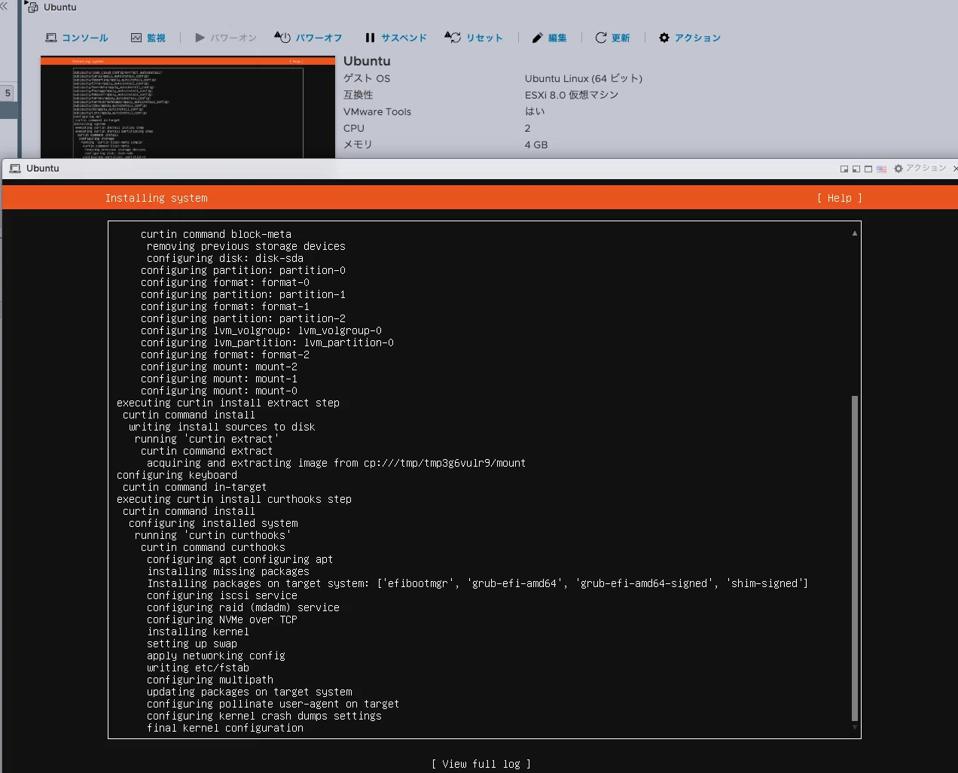Click the 'setting up swap' log line
The image size is (958, 773).
pos(192,644)
